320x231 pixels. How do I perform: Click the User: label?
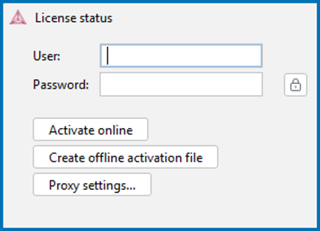[x=47, y=56]
